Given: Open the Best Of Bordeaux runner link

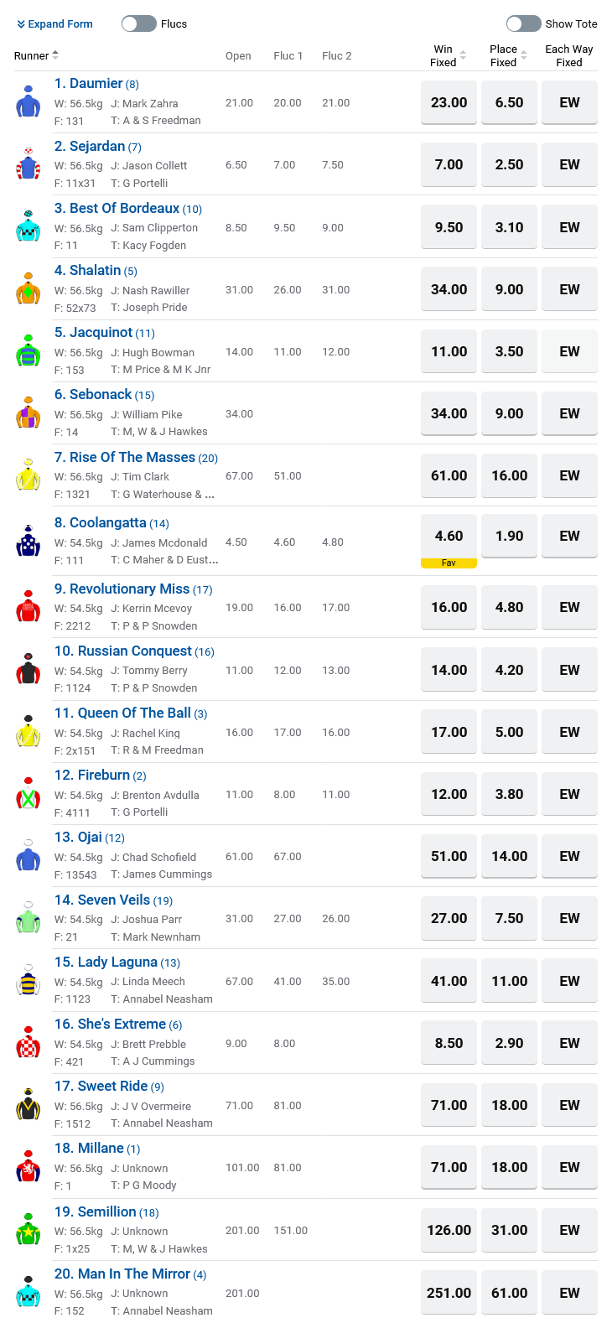Looking at the screenshot, I should (x=124, y=208).
